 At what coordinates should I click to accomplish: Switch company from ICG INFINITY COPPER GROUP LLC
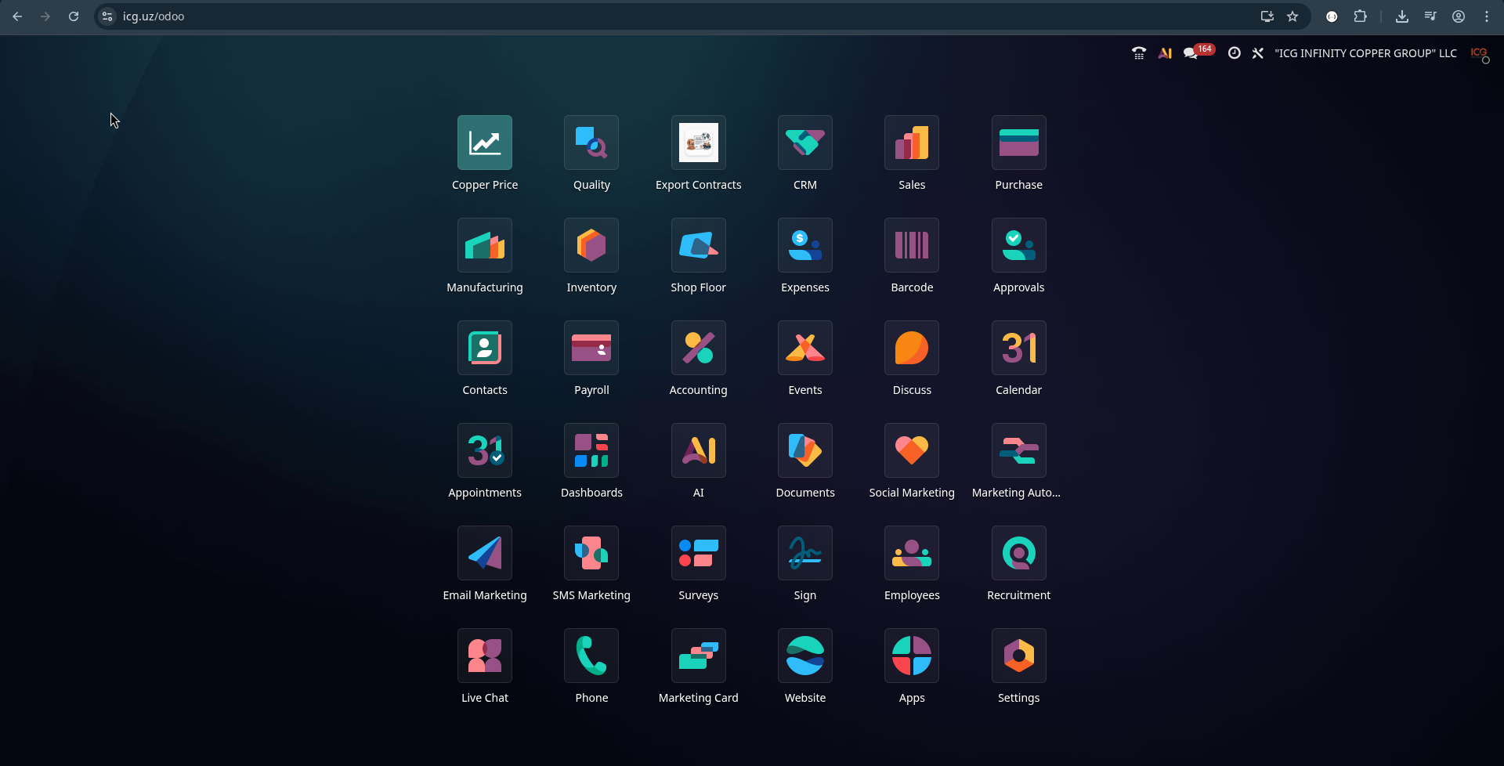pyautogui.click(x=1365, y=53)
